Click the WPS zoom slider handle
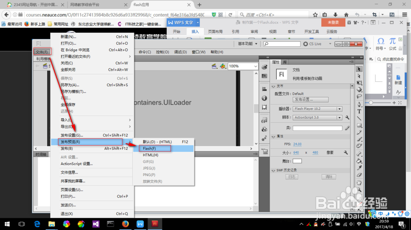 371,103
